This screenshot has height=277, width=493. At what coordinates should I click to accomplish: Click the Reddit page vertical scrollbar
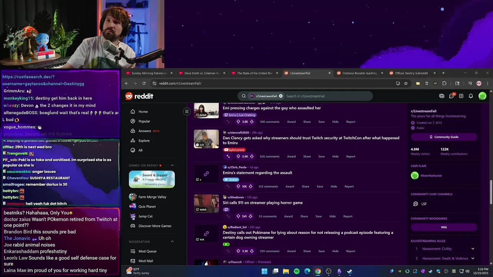(490, 192)
